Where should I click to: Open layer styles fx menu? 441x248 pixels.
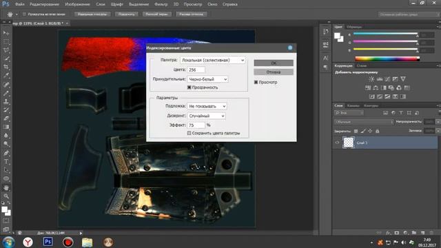(x=388, y=233)
